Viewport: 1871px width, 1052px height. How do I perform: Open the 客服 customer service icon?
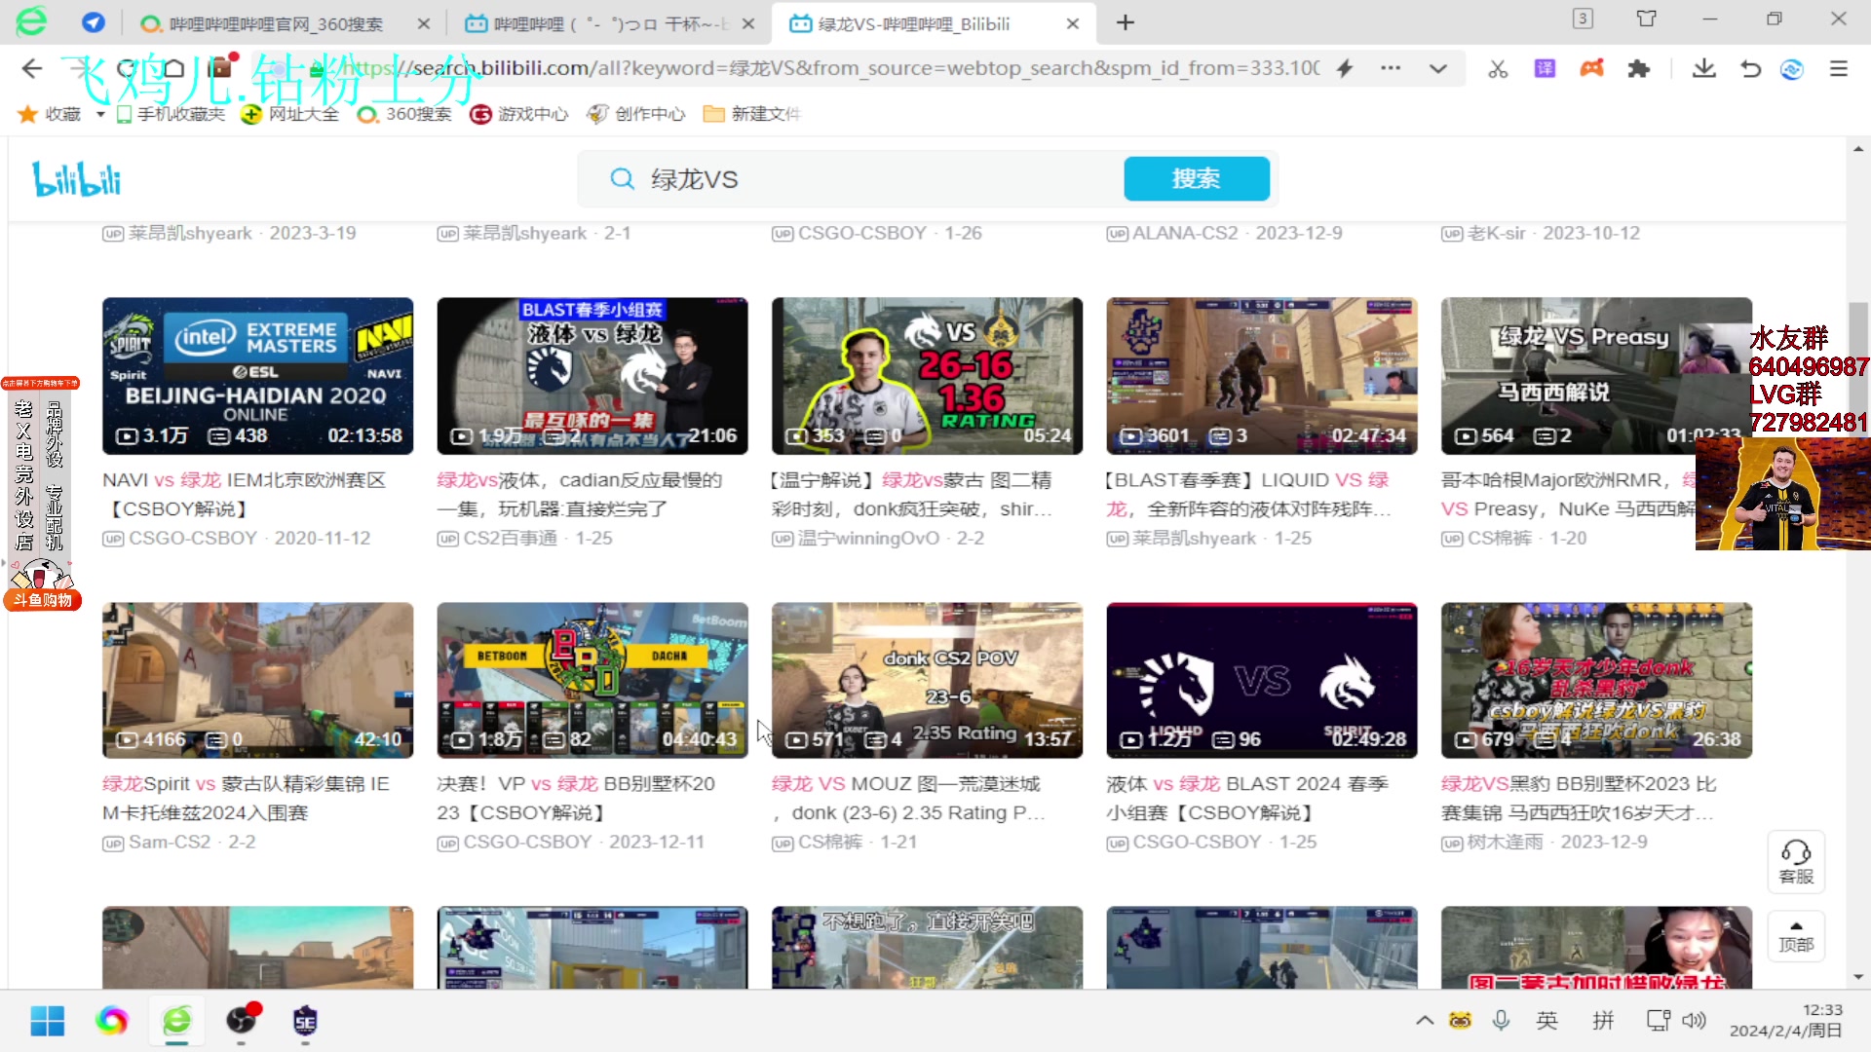[1796, 861]
